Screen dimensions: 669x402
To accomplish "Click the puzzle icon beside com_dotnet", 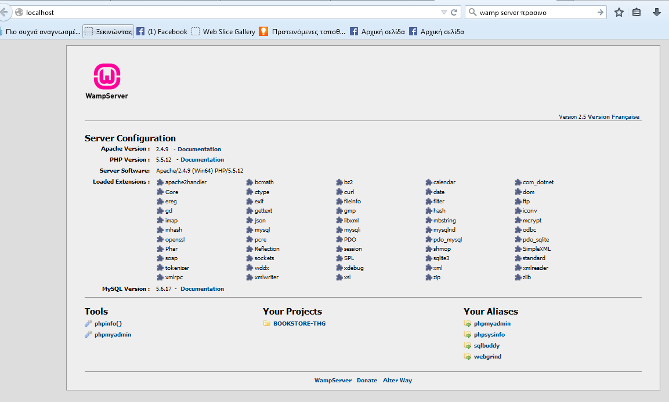I will point(518,182).
